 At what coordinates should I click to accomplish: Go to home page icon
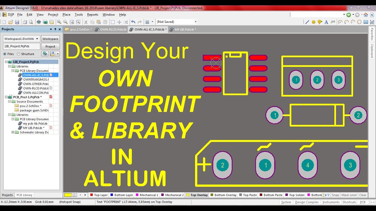coord(366,15)
